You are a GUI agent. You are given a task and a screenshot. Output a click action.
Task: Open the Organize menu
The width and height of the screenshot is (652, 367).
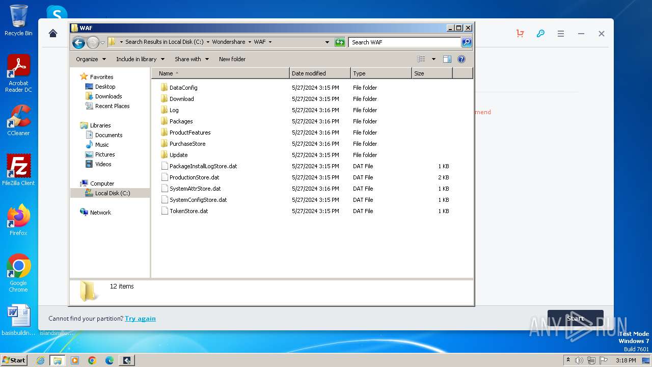[x=91, y=59]
